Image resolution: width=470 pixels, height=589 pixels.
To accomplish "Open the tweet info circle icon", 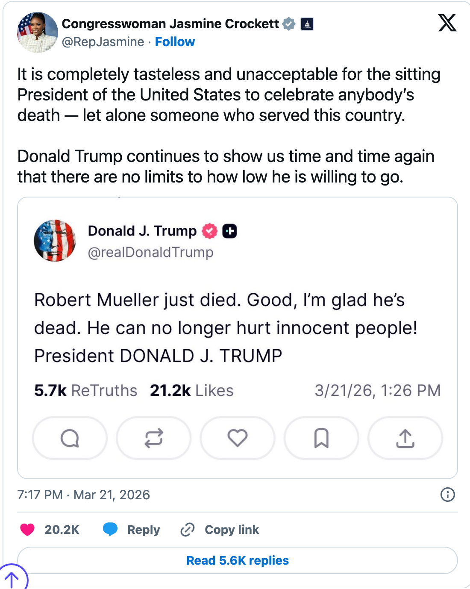I will pos(447,495).
